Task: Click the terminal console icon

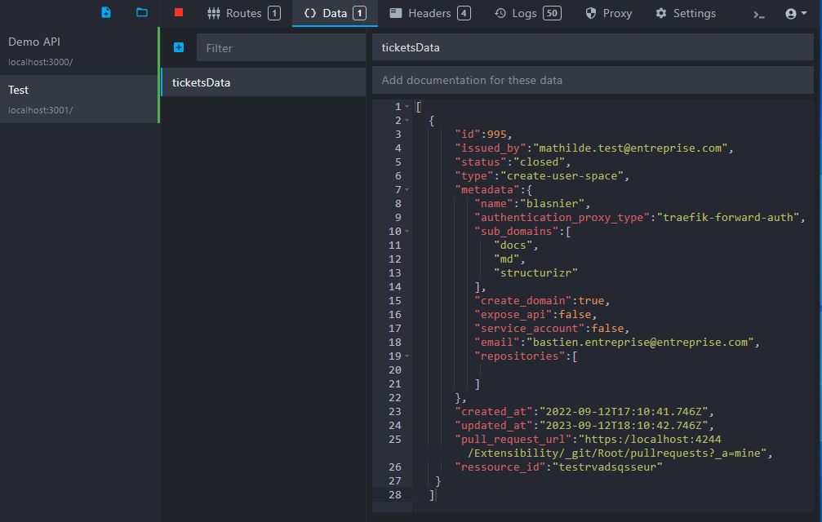Action: click(x=758, y=14)
